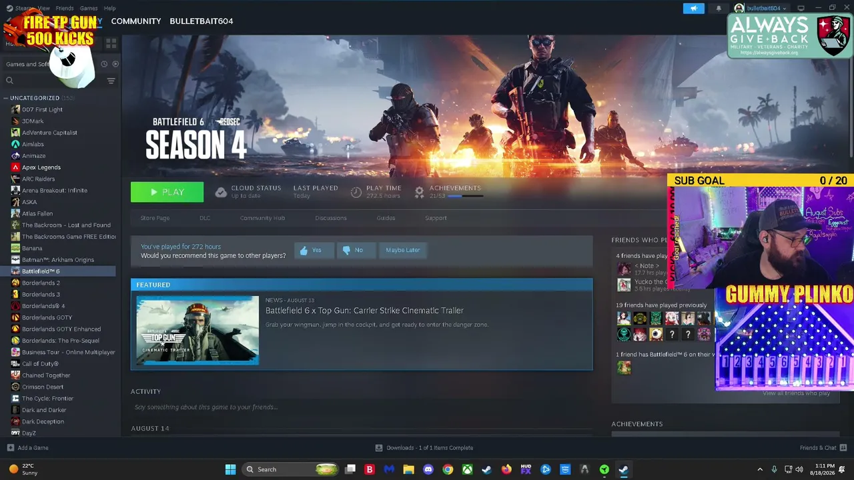Open the Downloads status at bottom

(424, 448)
